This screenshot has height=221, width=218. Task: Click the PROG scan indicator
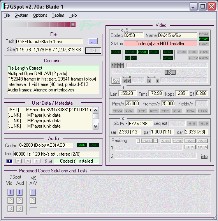click(x=117, y=110)
